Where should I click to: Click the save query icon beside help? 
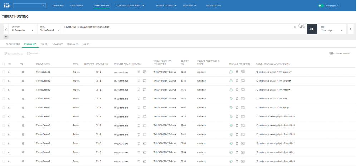coord(300,26)
